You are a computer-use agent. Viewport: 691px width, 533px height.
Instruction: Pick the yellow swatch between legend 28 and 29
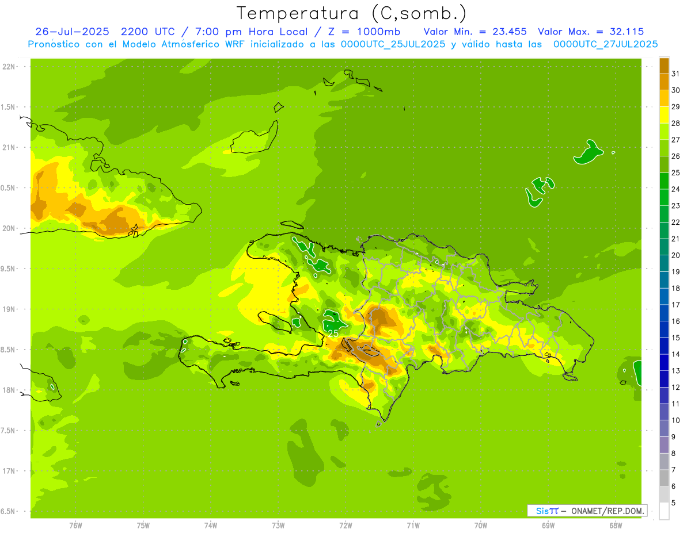tap(664, 115)
